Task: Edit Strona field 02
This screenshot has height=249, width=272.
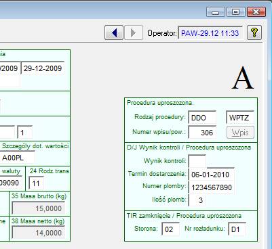Action: point(171,229)
